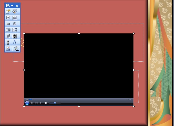Pick the Spin Button control tool
The image size is (174, 126).
coord(15,36)
